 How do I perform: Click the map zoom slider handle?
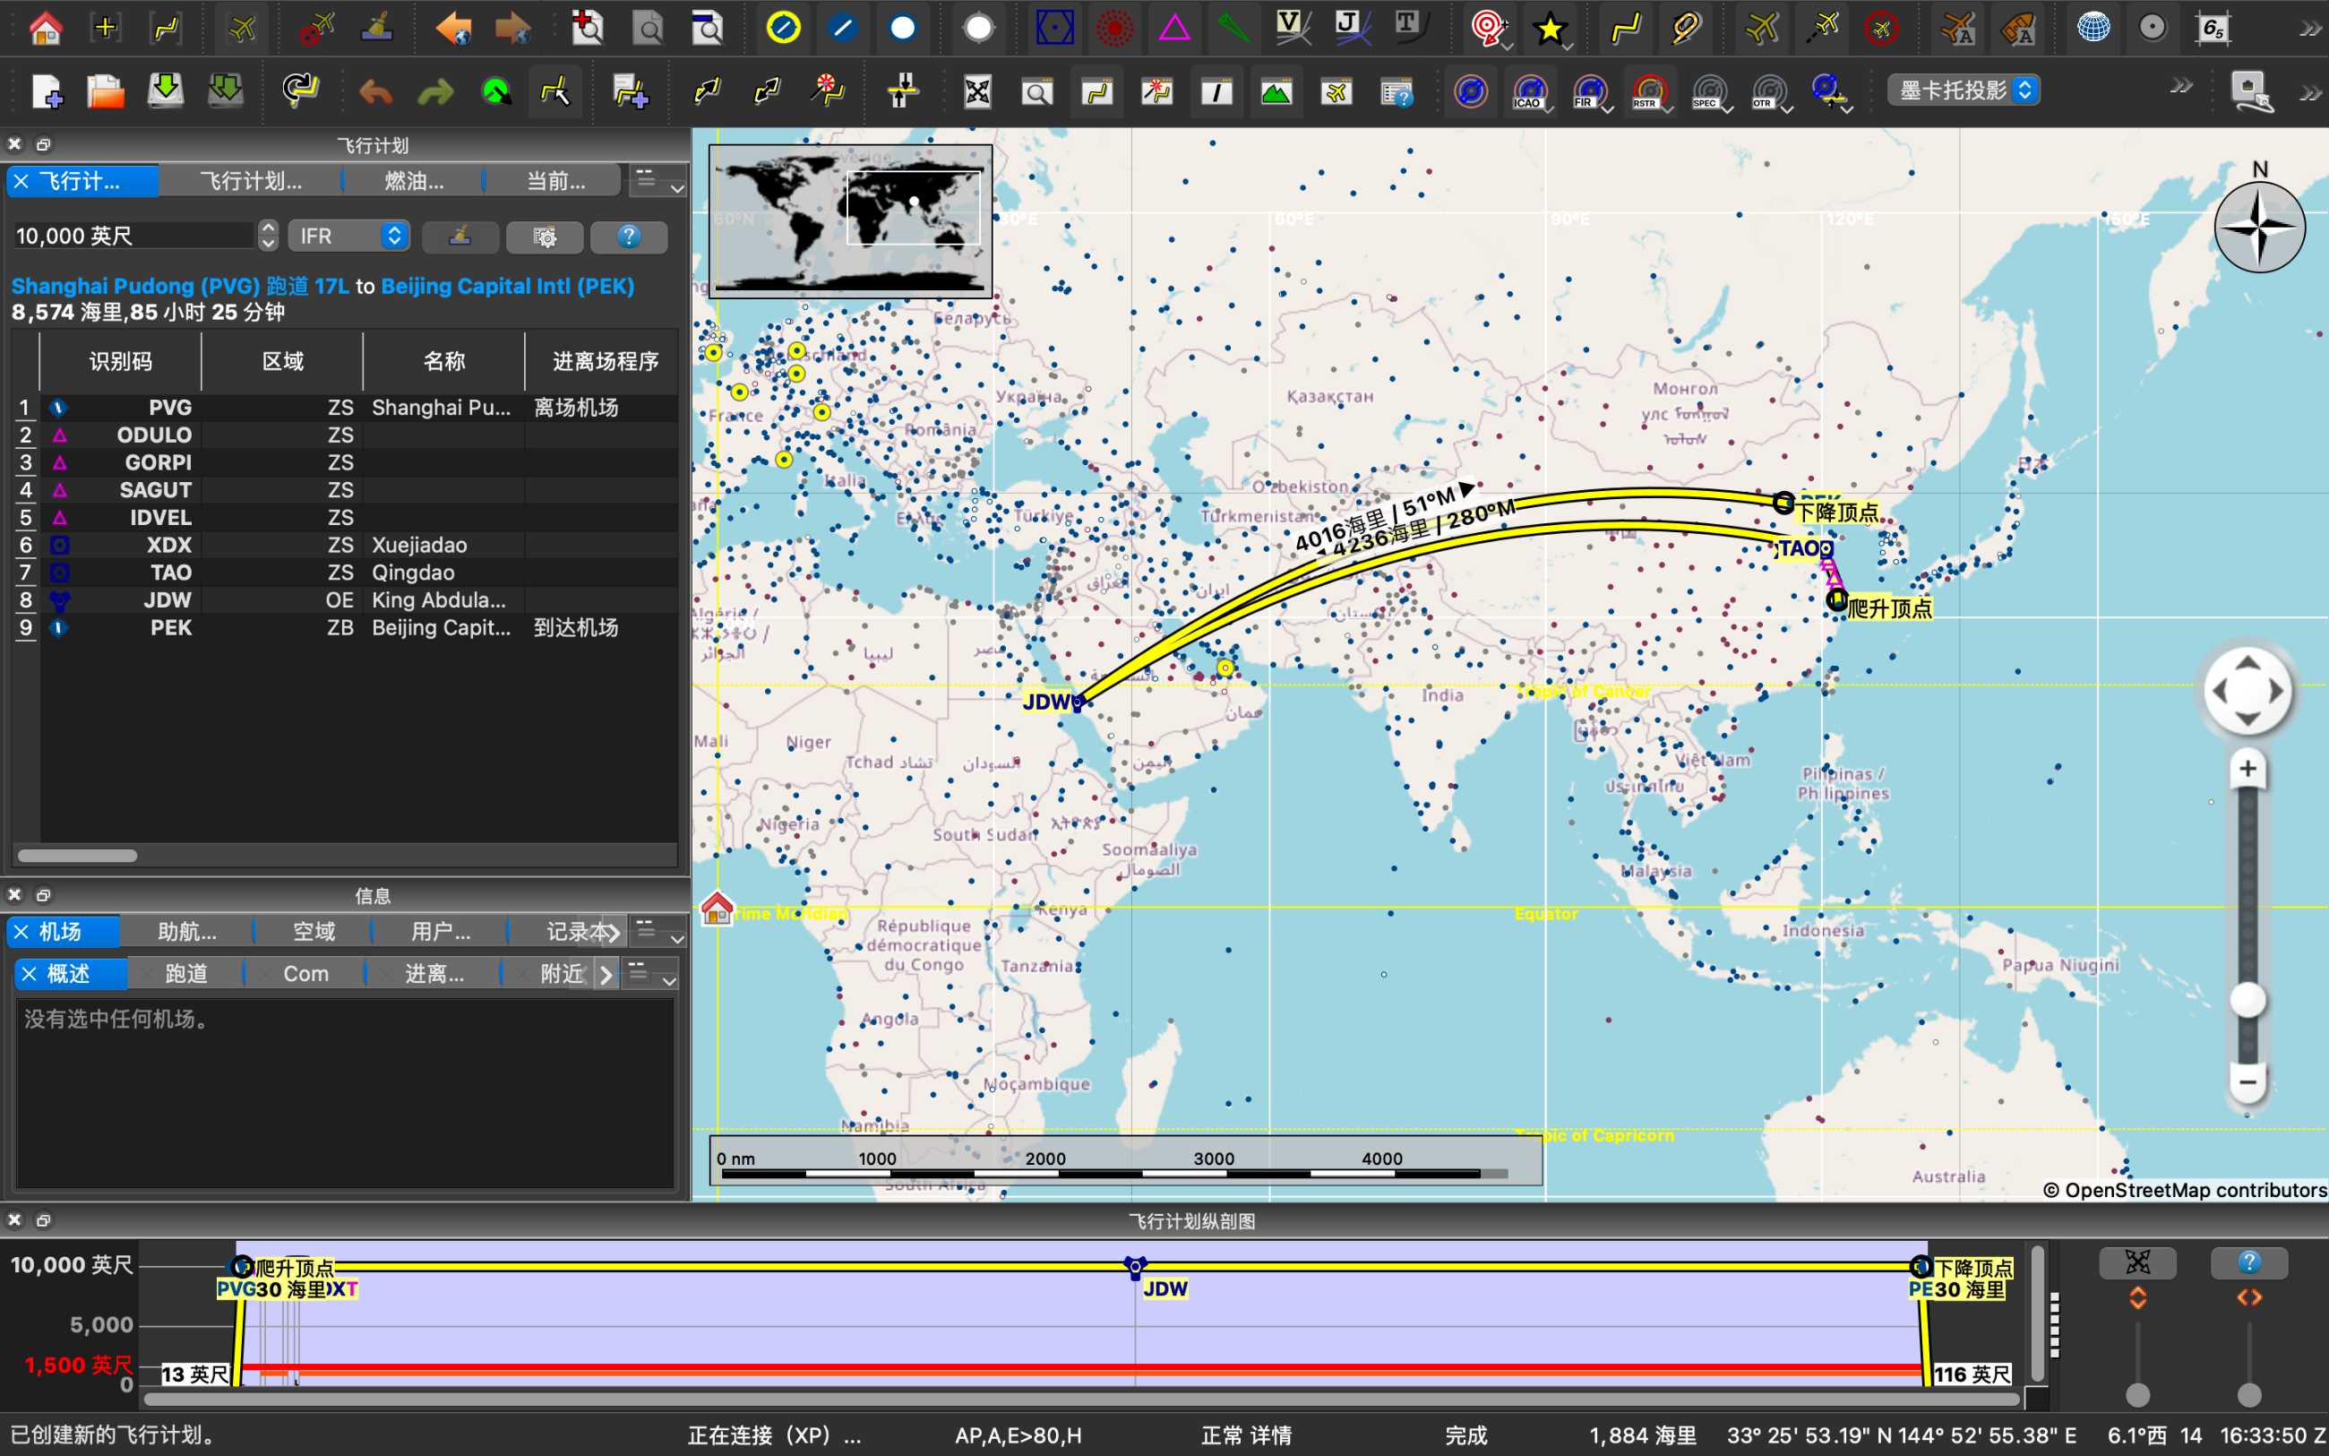pyautogui.click(x=2247, y=1000)
